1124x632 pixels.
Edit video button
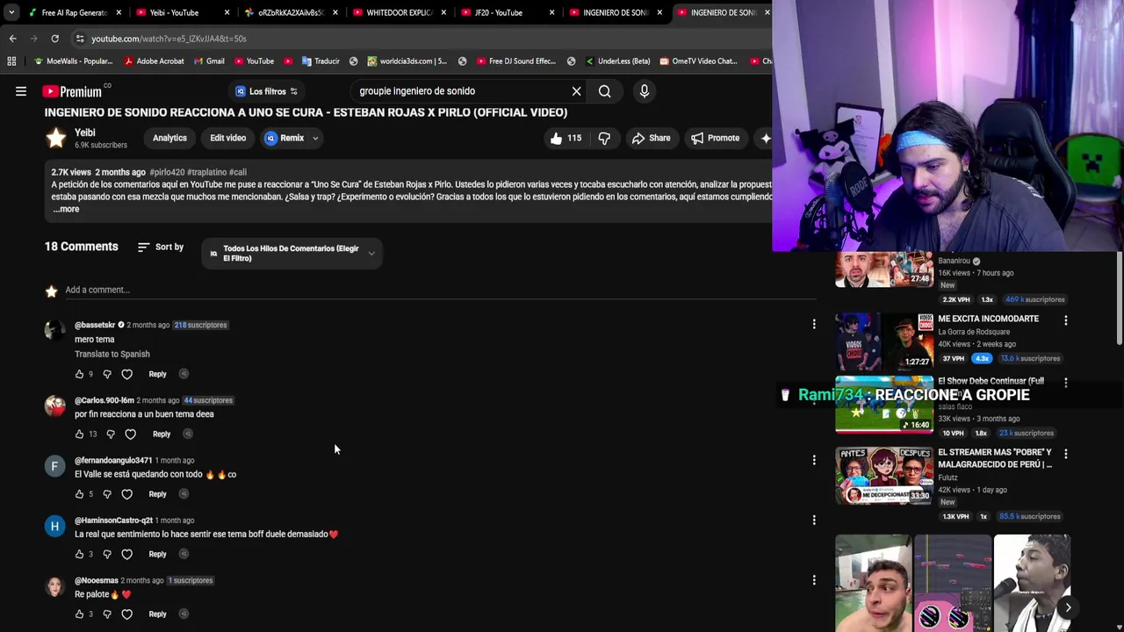(x=227, y=138)
